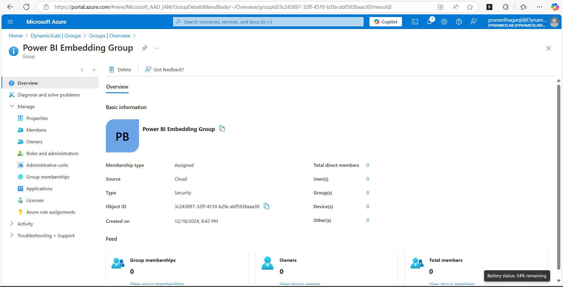The image size is (563, 287).
Task: Open the Cloud Shell icon in header
Action: pos(415,22)
